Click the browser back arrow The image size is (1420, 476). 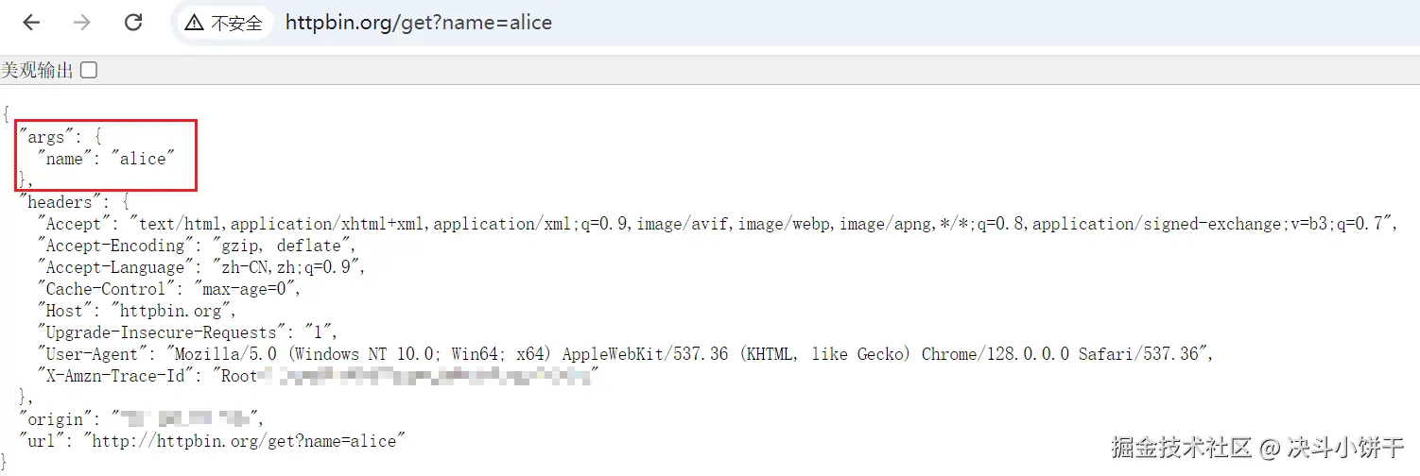[x=31, y=23]
